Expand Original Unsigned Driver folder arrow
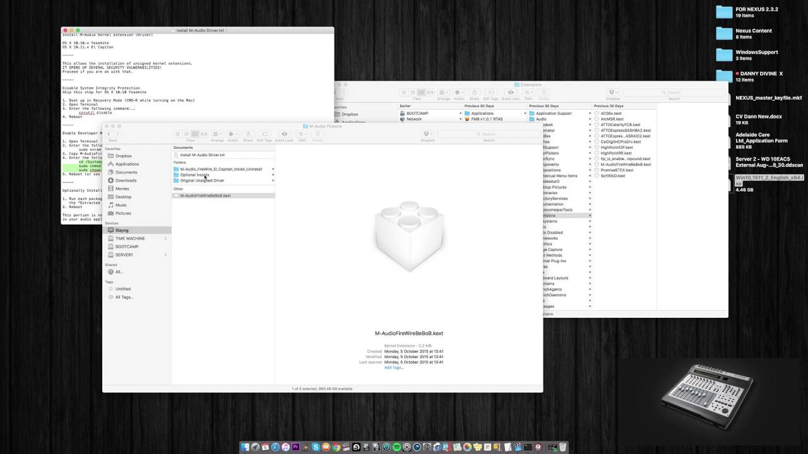The width and height of the screenshot is (808, 454). (x=273, y=180)
